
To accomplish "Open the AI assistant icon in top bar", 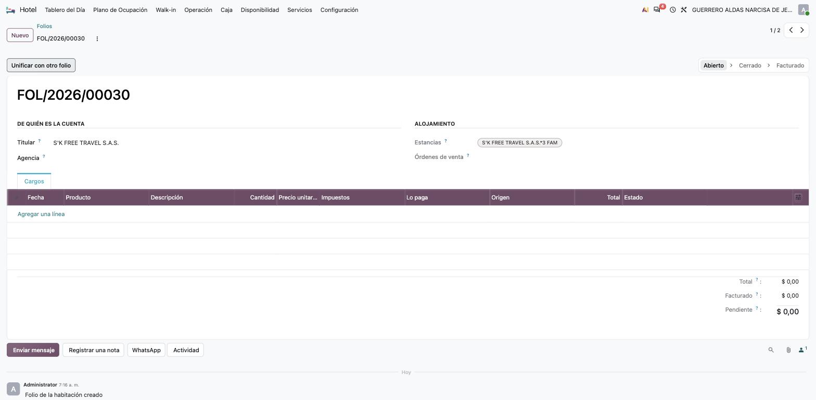I will 645,10.
